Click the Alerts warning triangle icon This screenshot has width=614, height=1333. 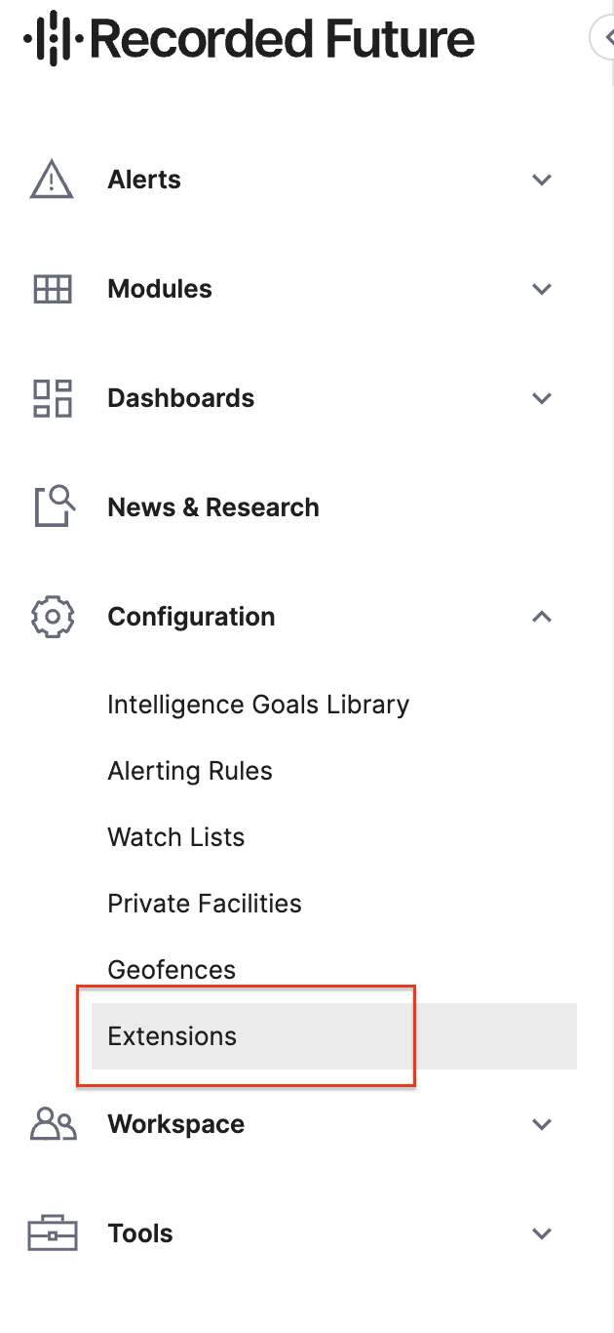point(52,180)
